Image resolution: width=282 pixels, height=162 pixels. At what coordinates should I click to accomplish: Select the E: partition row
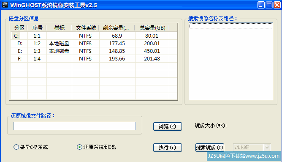click(94, 51)
